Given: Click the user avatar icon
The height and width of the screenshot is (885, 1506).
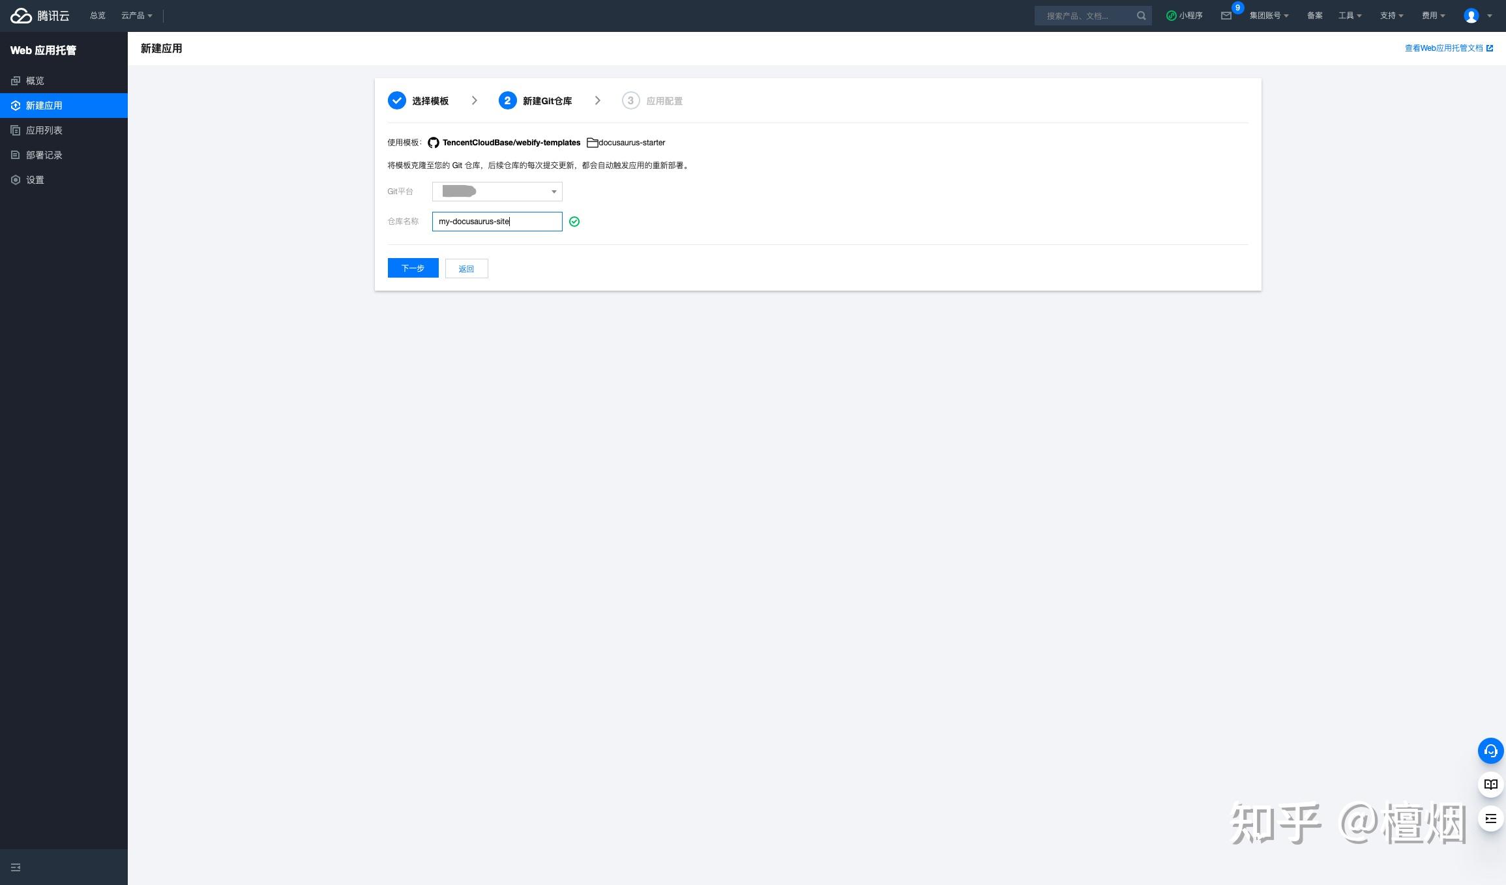Looking at the screenshot, I should point(1471,16).
